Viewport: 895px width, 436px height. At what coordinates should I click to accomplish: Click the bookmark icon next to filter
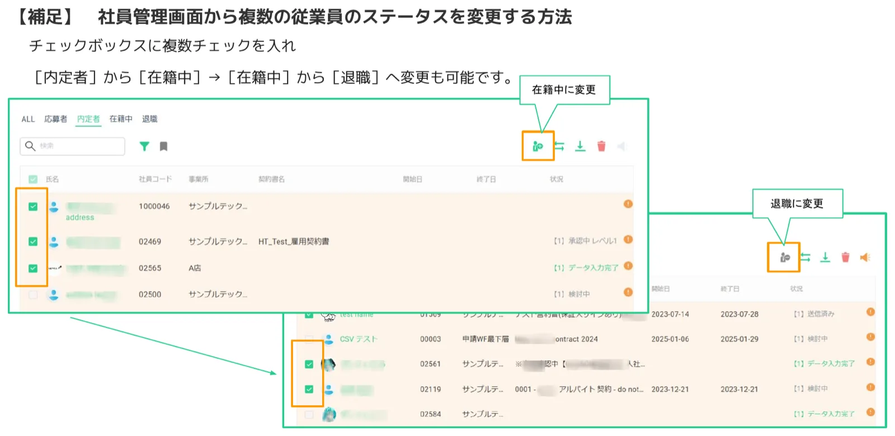[x=163, y=146]
